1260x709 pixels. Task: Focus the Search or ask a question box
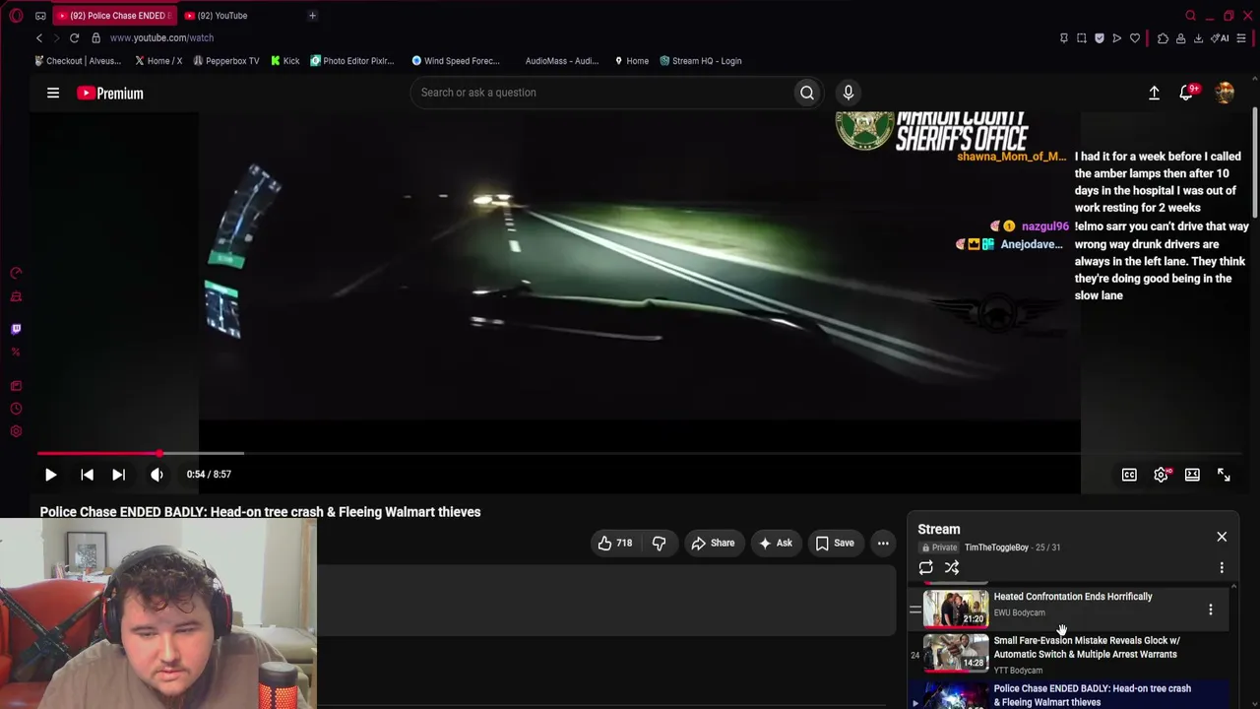pos(602,93)
